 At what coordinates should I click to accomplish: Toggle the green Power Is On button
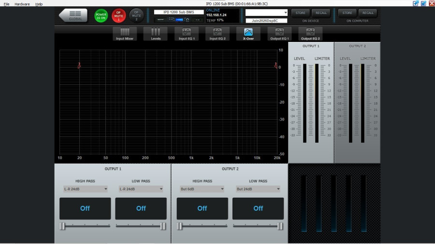(101, 16)
